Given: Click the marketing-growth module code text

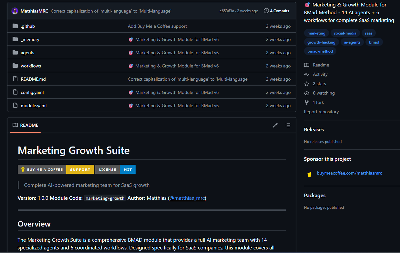Looking at the screenshot, I should (105, 198).
